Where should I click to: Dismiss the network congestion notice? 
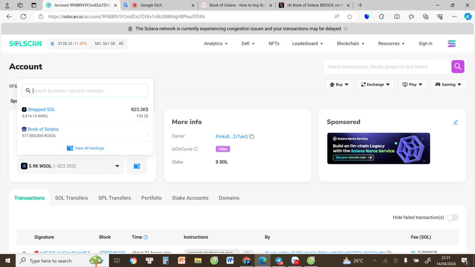(346, 28)
